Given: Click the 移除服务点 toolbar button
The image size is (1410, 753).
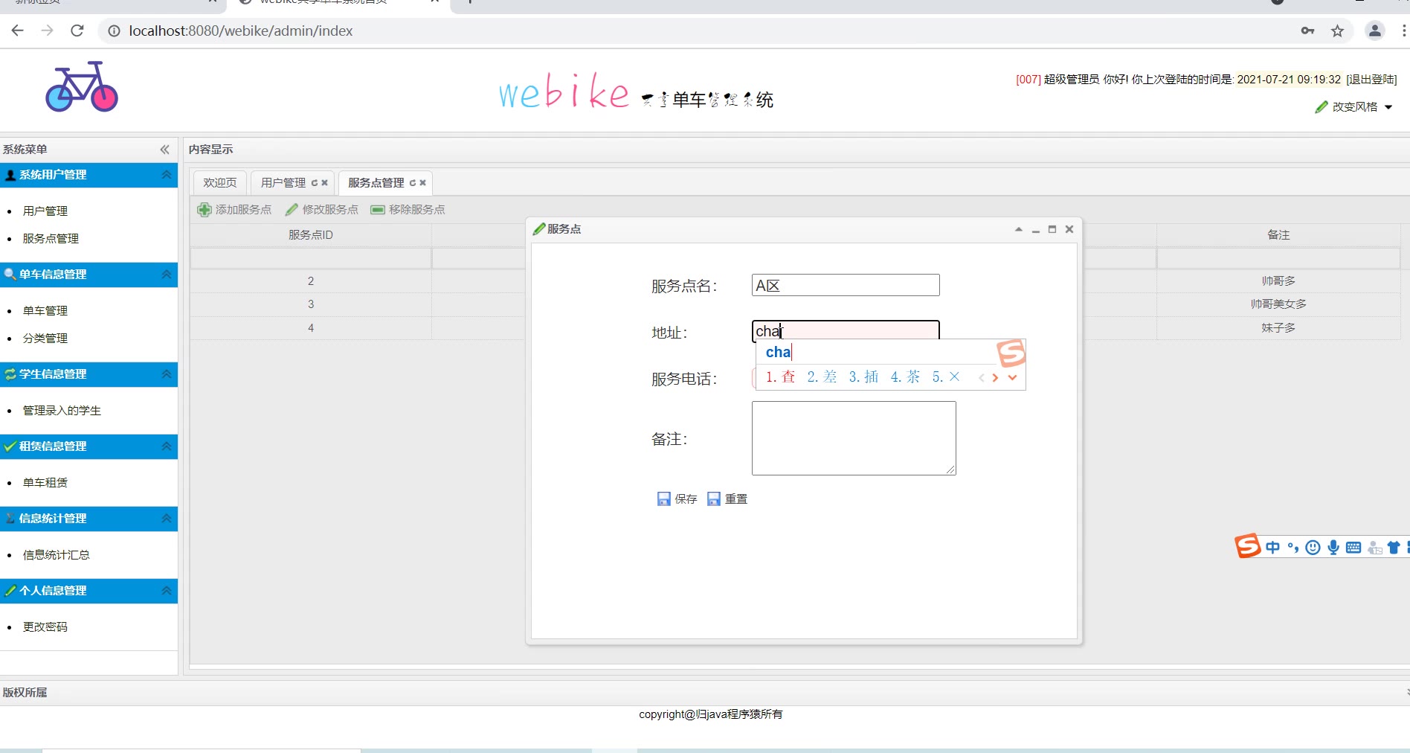Looking at the screenshot, I should 408,210.
